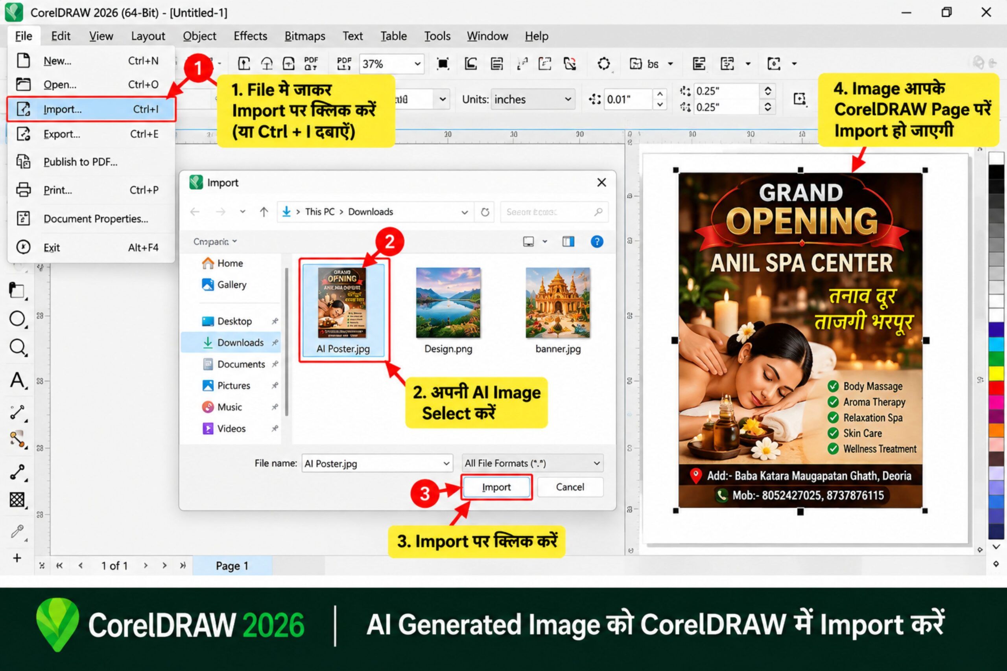Click the Crop tool in toolbox
Screen dimensions: 1007x671
(x=17, y=290)
